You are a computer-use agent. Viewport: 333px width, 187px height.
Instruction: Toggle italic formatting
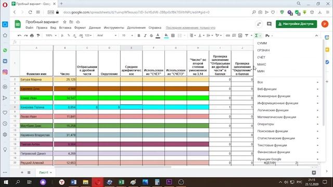pyautogui.click(x=145, y=35)
